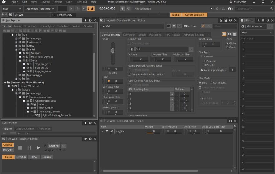Click the Reset All button
The image size is (275, 174).
pos(54,146)
